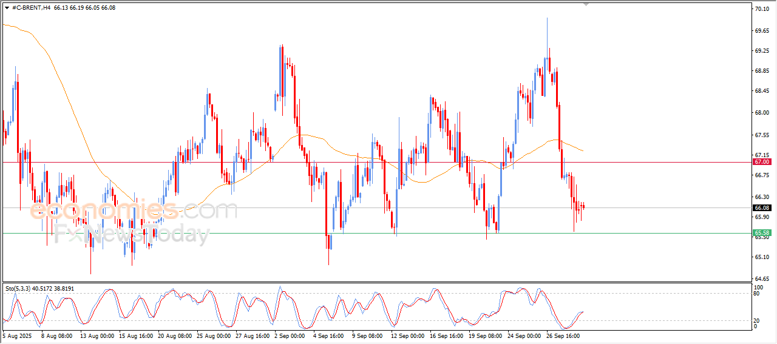Click the chart shift triangle marker at top
Screen dimensions: 777x344
[x=586, y=4]
